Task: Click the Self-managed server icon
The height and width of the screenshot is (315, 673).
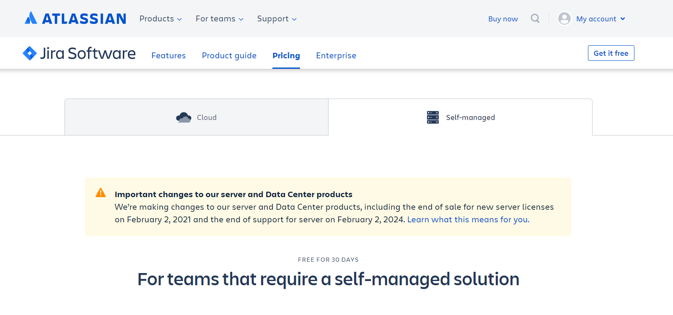Action: [432, 117]
